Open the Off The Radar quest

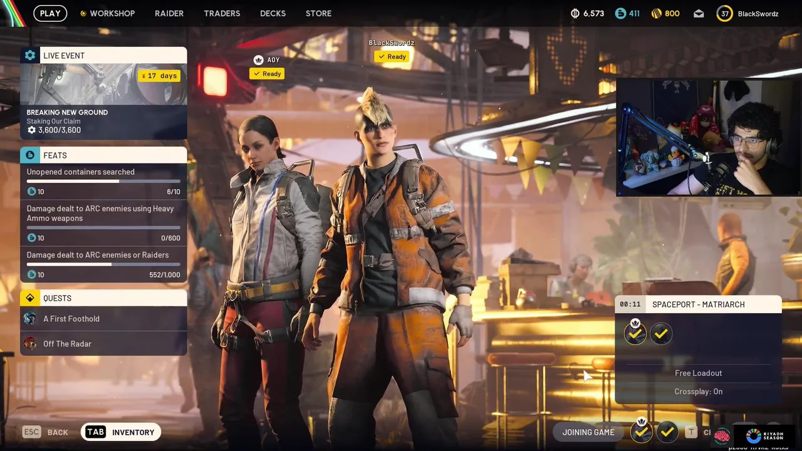[x=103, y=343]
